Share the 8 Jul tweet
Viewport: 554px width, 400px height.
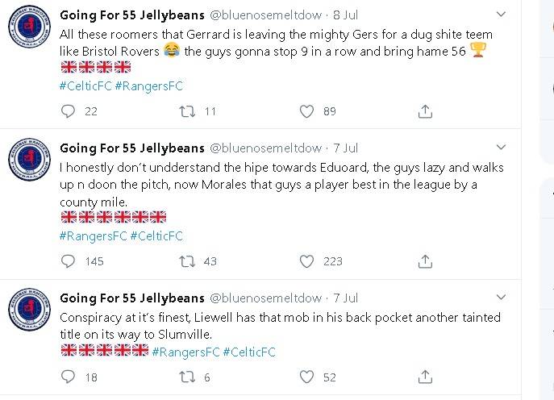tap(425, 112)
